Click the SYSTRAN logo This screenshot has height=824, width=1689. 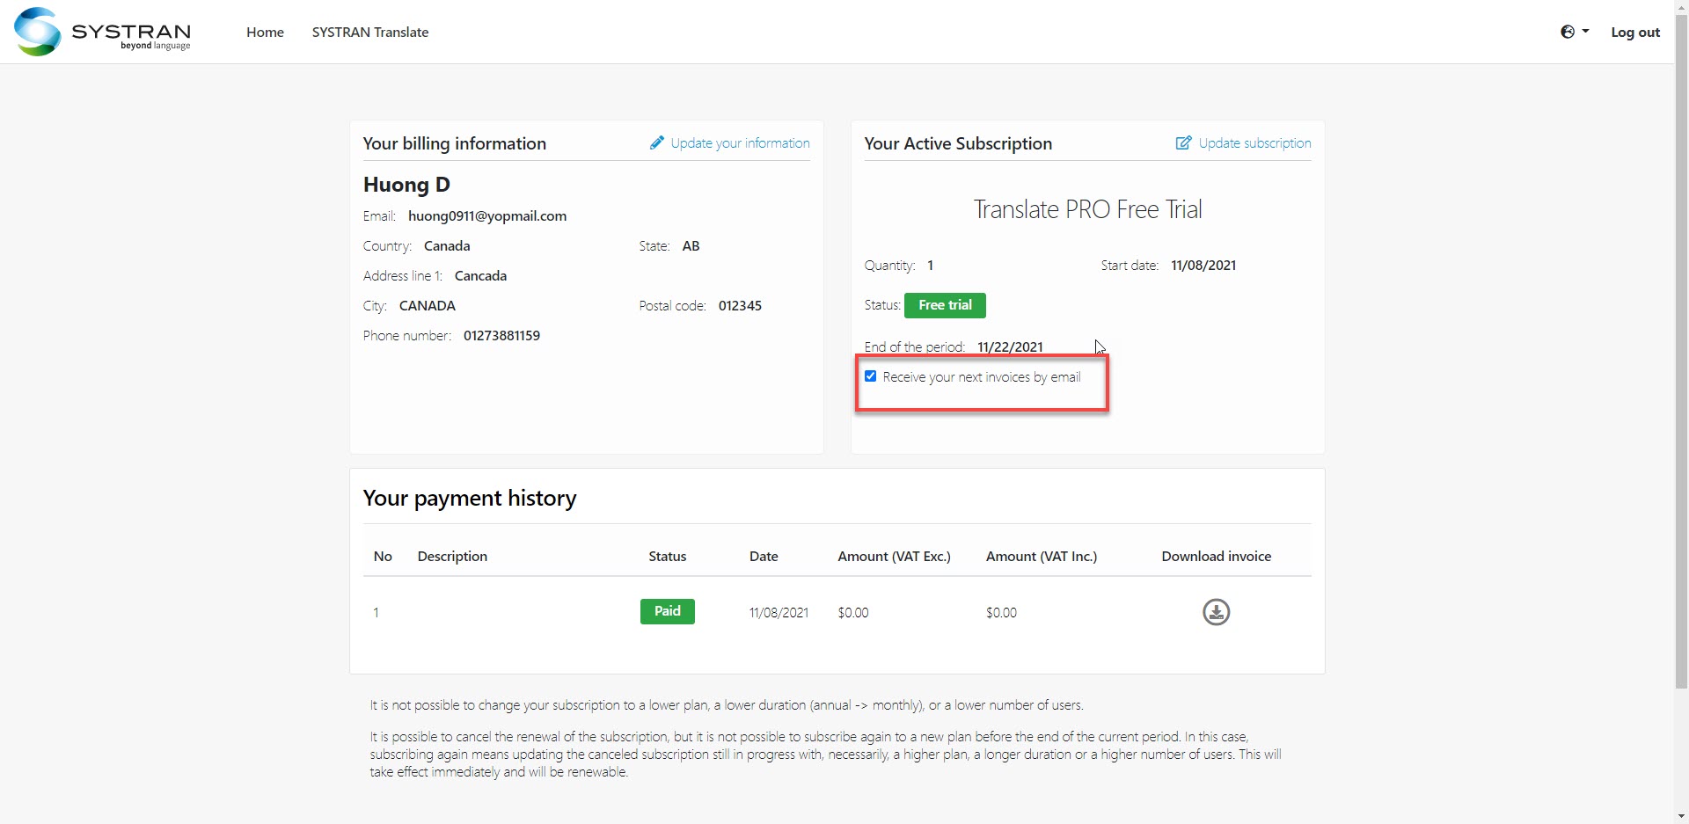pos(102,32)
